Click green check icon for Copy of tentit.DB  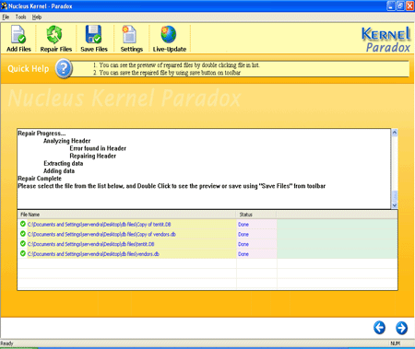(23, 224)
